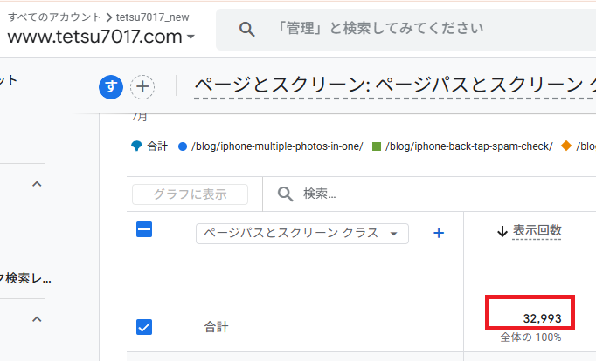The image size is (596, 361).
Task: Click 合計 legend item in chart
Action: [149, 146]
